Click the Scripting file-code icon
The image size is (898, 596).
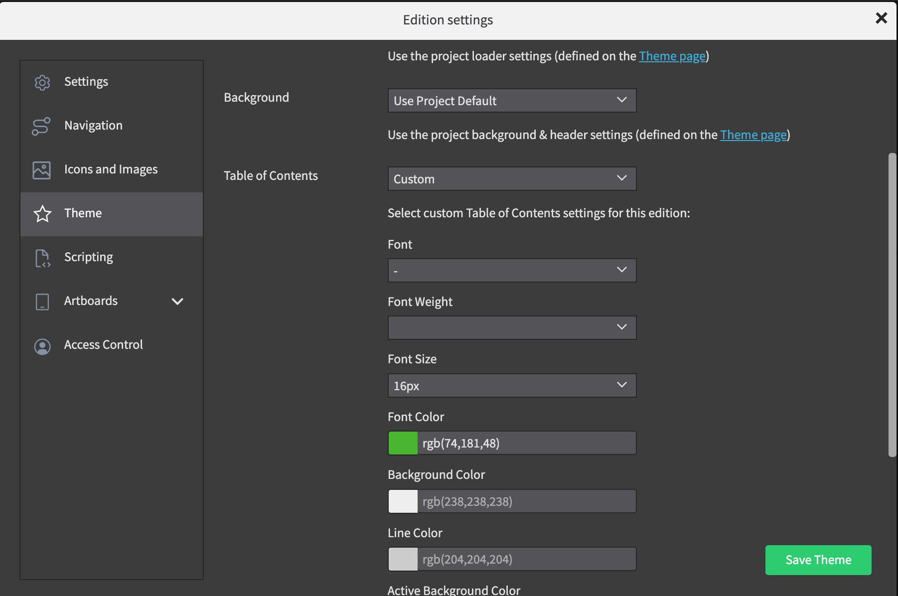pyautogui.click(x=42, y=258)
